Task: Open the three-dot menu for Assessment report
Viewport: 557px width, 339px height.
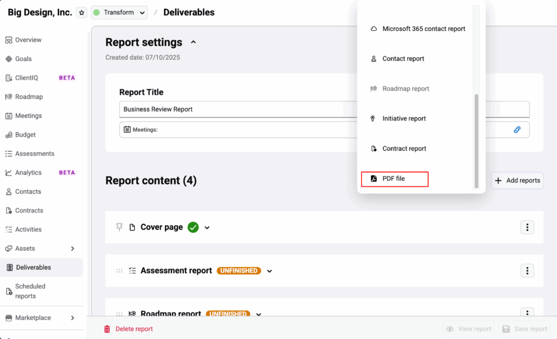Action: (x=527, y=270)
